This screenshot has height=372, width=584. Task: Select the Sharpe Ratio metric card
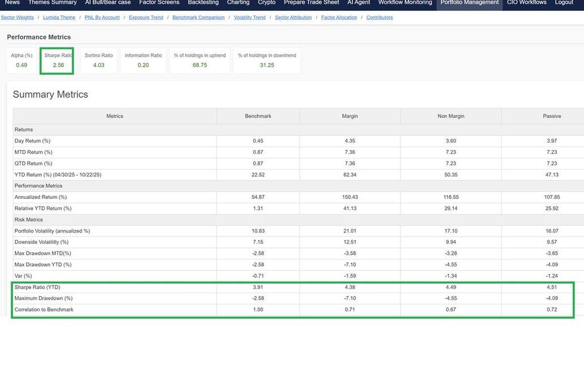[58, 61]
